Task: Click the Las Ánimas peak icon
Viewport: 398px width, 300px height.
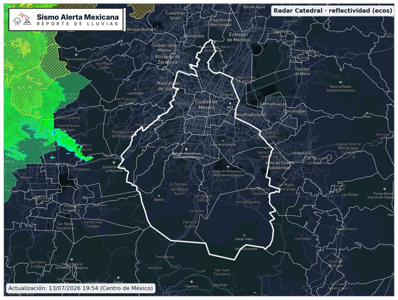Action: [x=136, y=89]
